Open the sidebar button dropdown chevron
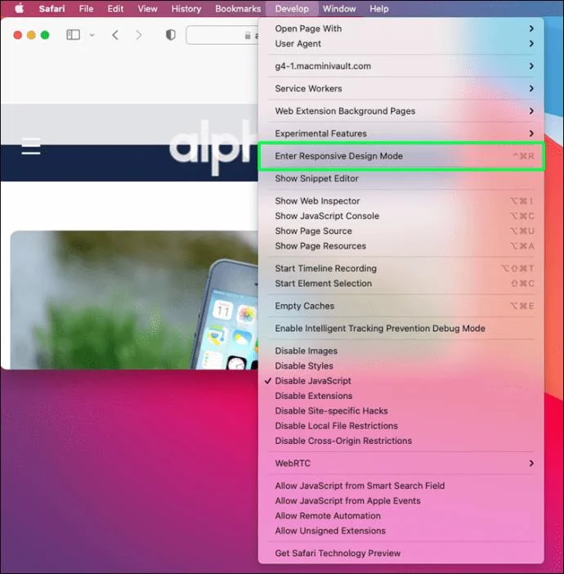 [92, 35]
